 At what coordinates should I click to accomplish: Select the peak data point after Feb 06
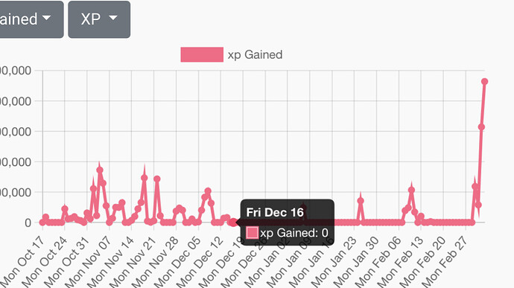pos(411,190)
